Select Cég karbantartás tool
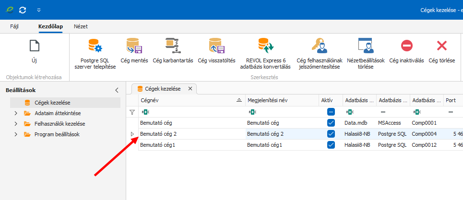Screen dimensions: 463x200 point(172,47)
